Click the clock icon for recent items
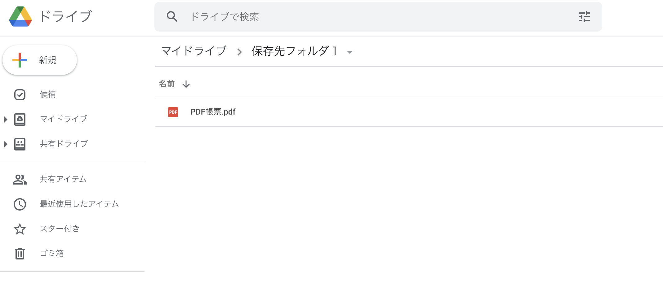The height and width of the screenshot is (283, 663). click(x=20, y=204)
